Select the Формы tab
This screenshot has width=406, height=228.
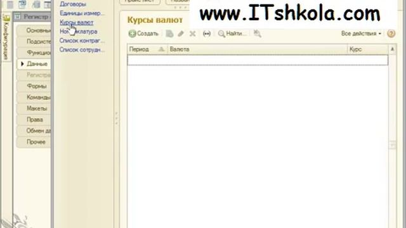[x=34, y=86]
